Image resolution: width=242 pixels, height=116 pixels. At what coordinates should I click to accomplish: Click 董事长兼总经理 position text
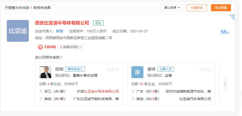pyautogui.click(x=85, y=75)
